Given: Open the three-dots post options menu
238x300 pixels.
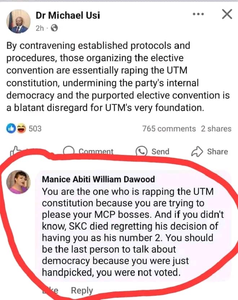Looking at the screenshot, I should pos(198,14).
